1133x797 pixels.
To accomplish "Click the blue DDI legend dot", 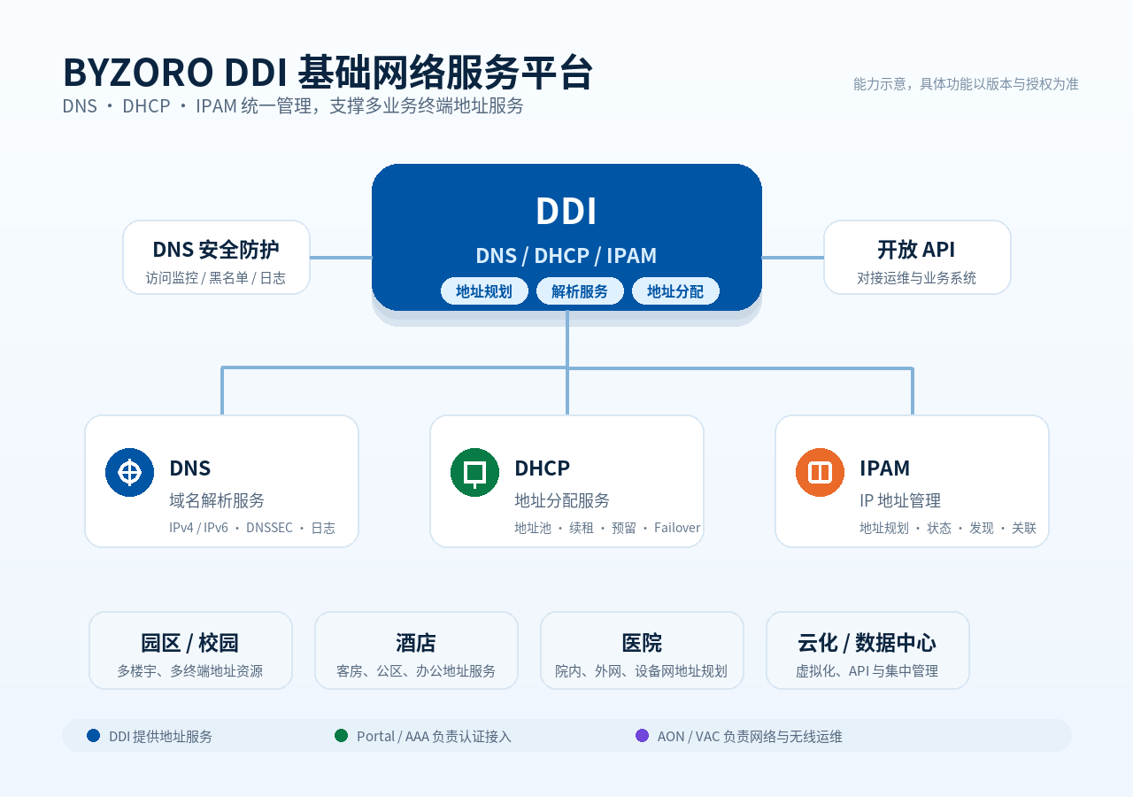I will tap(94, 735).
